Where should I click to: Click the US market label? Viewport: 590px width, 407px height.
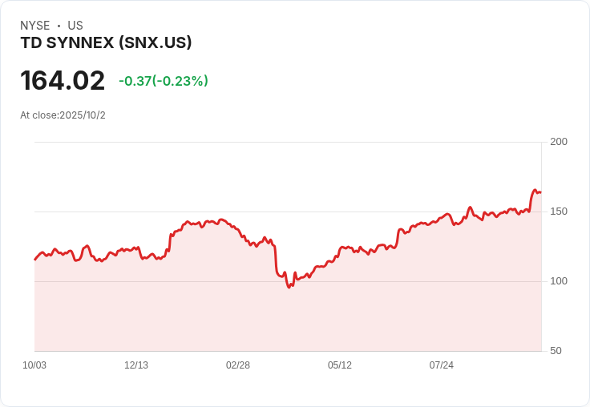[75, 26]
